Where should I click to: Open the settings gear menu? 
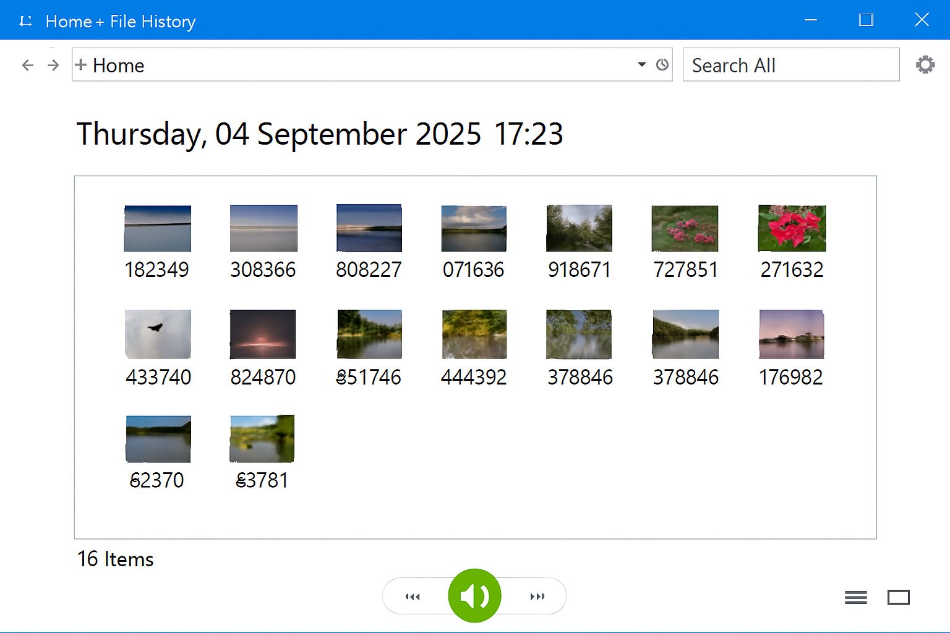click(925, 65)
